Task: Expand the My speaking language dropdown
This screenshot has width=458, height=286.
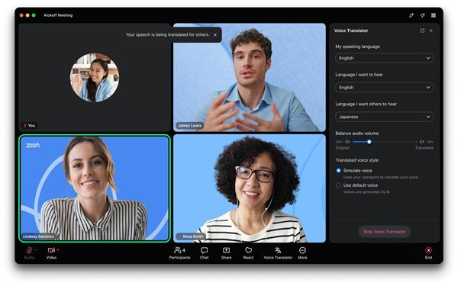Action: click(384, 58)
